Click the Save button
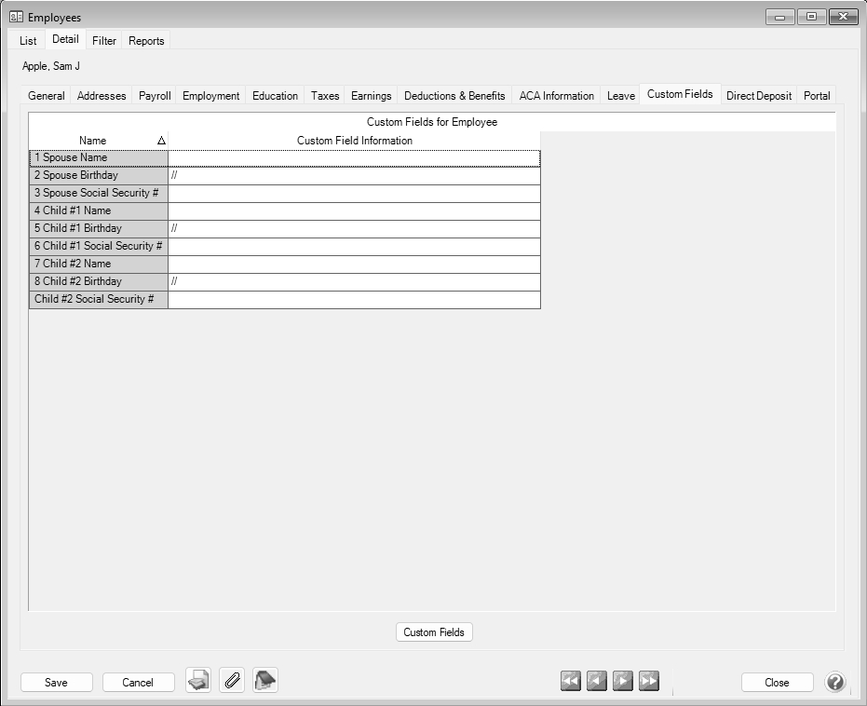This screenshot has height=706, width=867. tap(56, 683)
